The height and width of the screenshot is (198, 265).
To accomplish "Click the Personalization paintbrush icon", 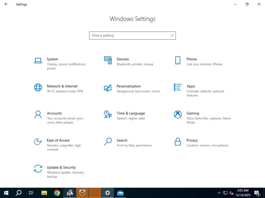I will coord(108,88).
